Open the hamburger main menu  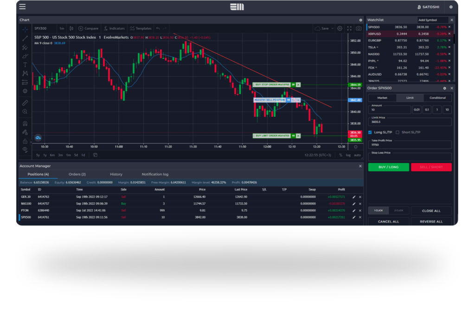(22, 7)
